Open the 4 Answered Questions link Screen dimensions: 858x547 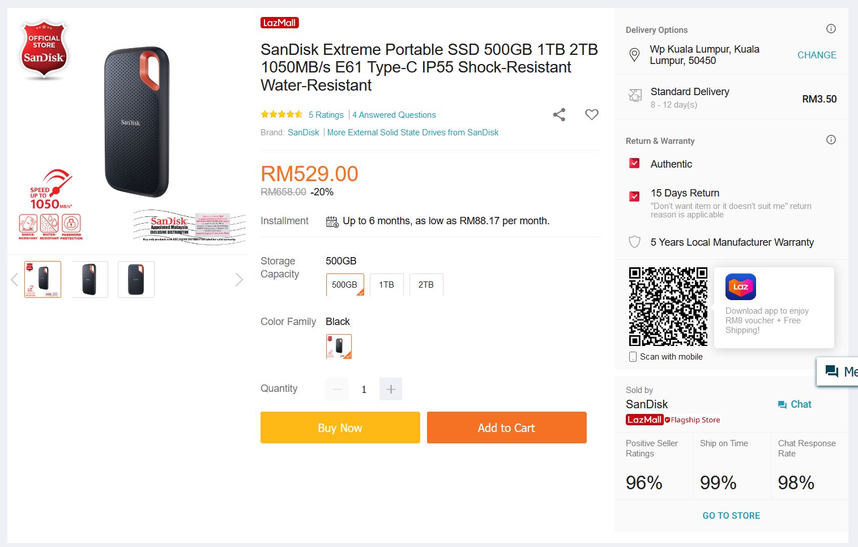point(394,115)
